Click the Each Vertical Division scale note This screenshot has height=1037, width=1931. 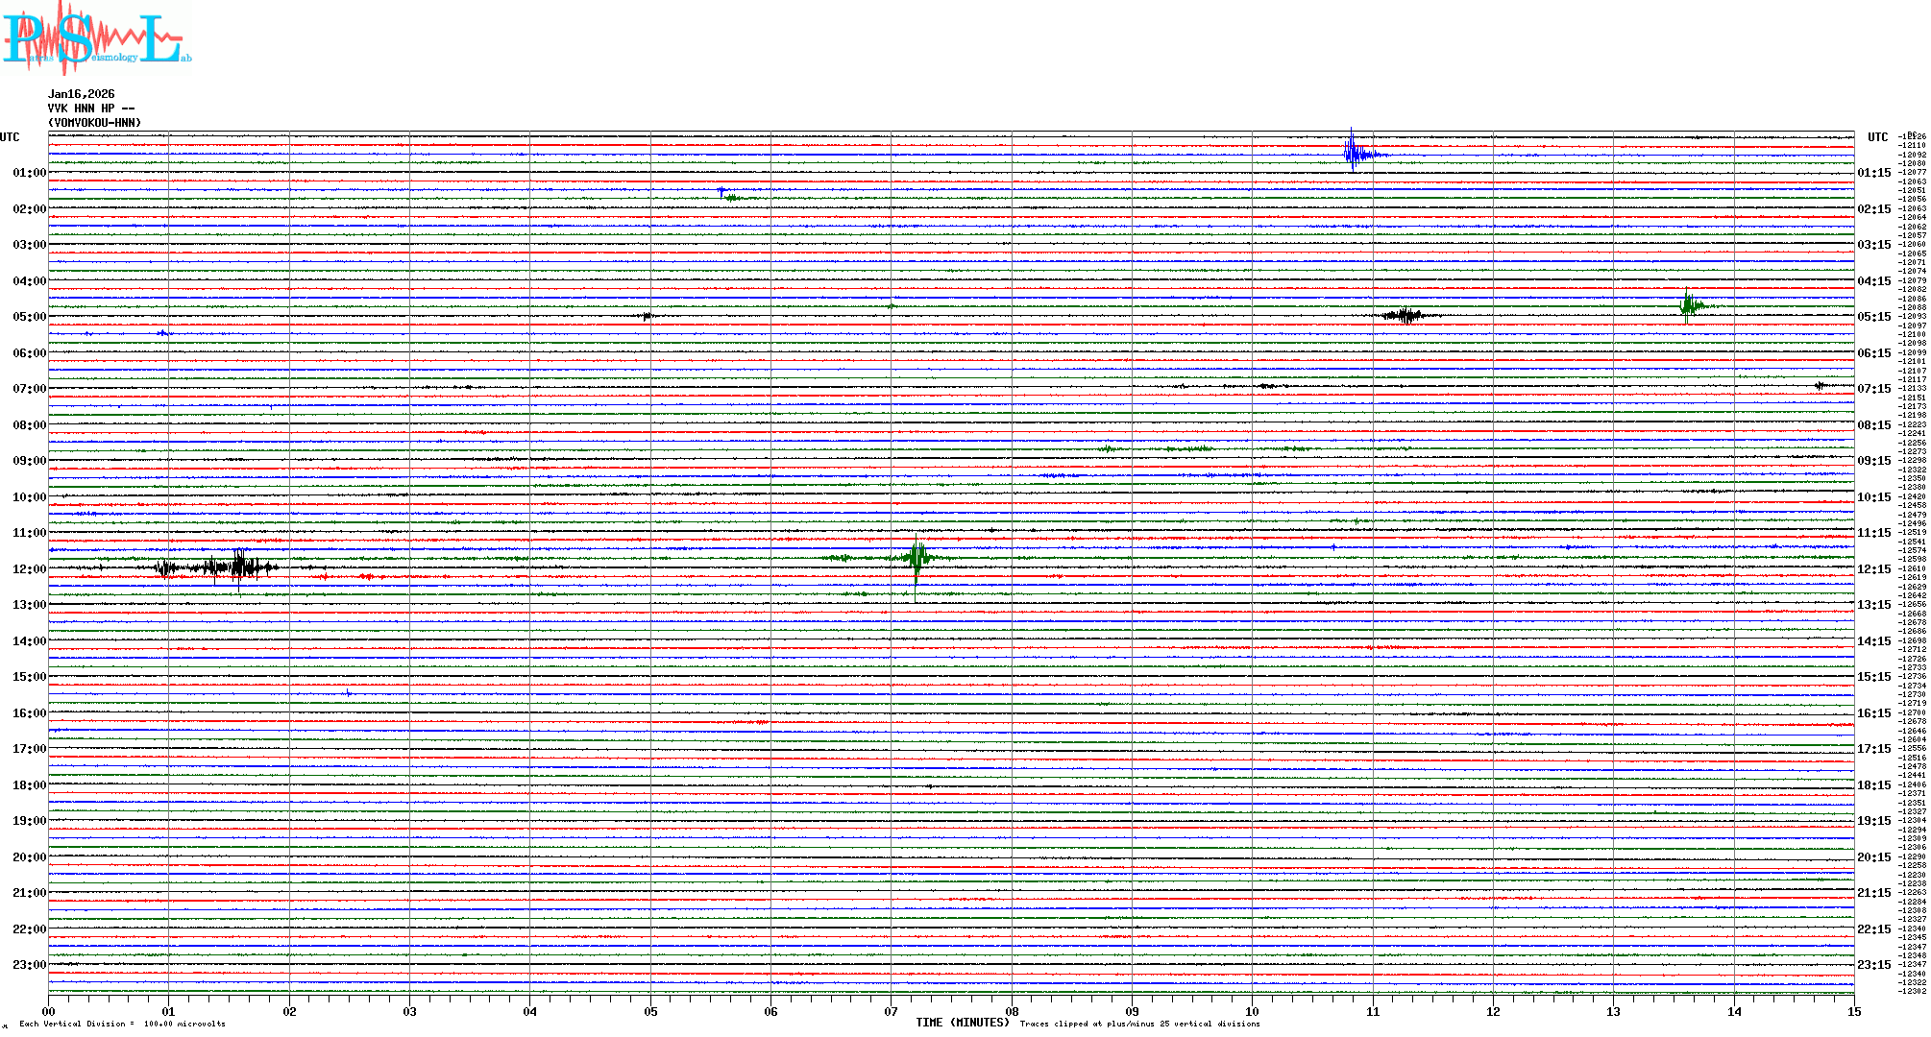(x=122, y=1024)
